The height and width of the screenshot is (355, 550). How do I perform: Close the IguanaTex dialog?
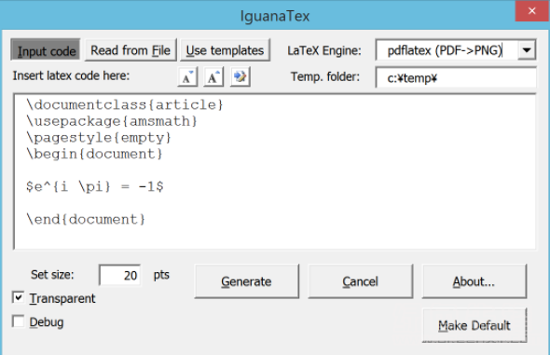[531, 11]
